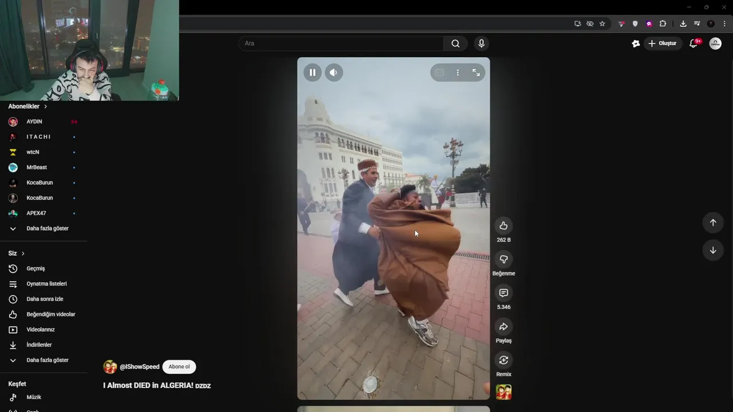Open Daha sonra izle list
The width and height of the screenshot is (733, 412).
(44, 299)
